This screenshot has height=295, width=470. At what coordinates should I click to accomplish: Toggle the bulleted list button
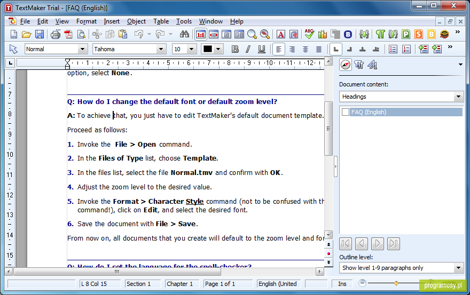(393, 49)
